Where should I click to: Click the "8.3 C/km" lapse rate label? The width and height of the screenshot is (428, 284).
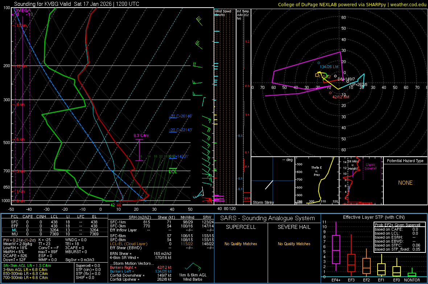(x=141, y=135)
